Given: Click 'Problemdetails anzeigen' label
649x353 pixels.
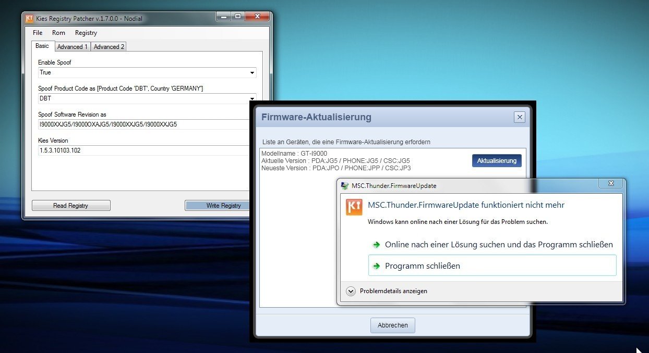Looking at the screenshot, I should [393, 291].
